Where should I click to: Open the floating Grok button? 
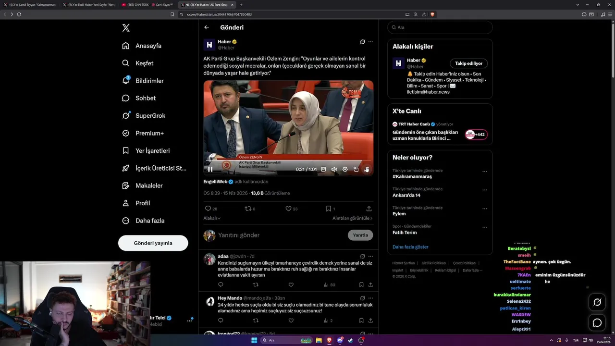(597, 302)
